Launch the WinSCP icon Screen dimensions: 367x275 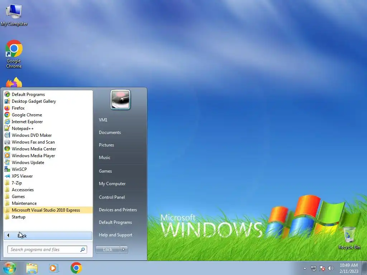pos(7,169)
